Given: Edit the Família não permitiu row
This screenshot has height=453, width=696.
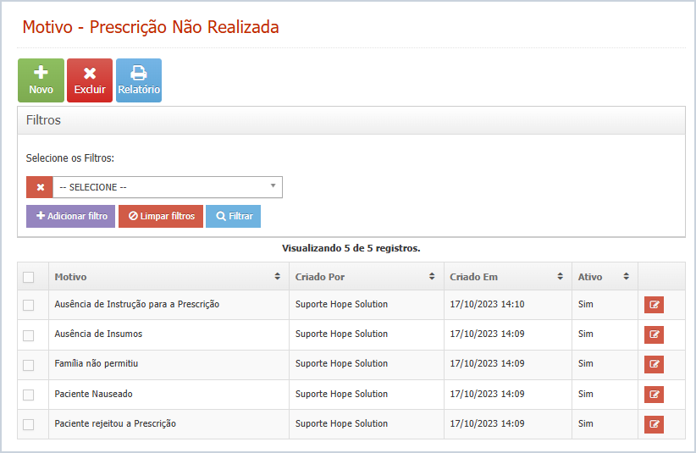Looking at the screenshot, I should [654, 364].
